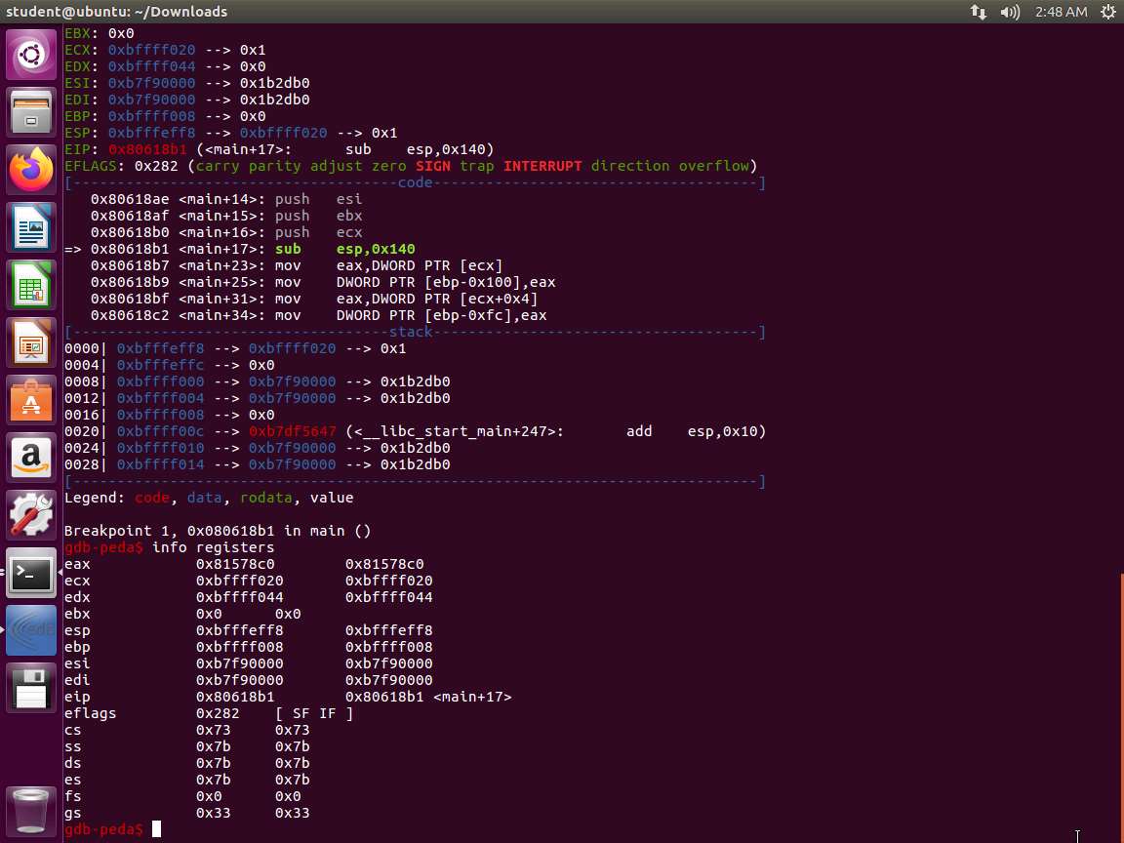The image size is (1124, 843).
Task: Click the Amazon launcher icon
Action: pyautogui.click(x=31, y=458)
